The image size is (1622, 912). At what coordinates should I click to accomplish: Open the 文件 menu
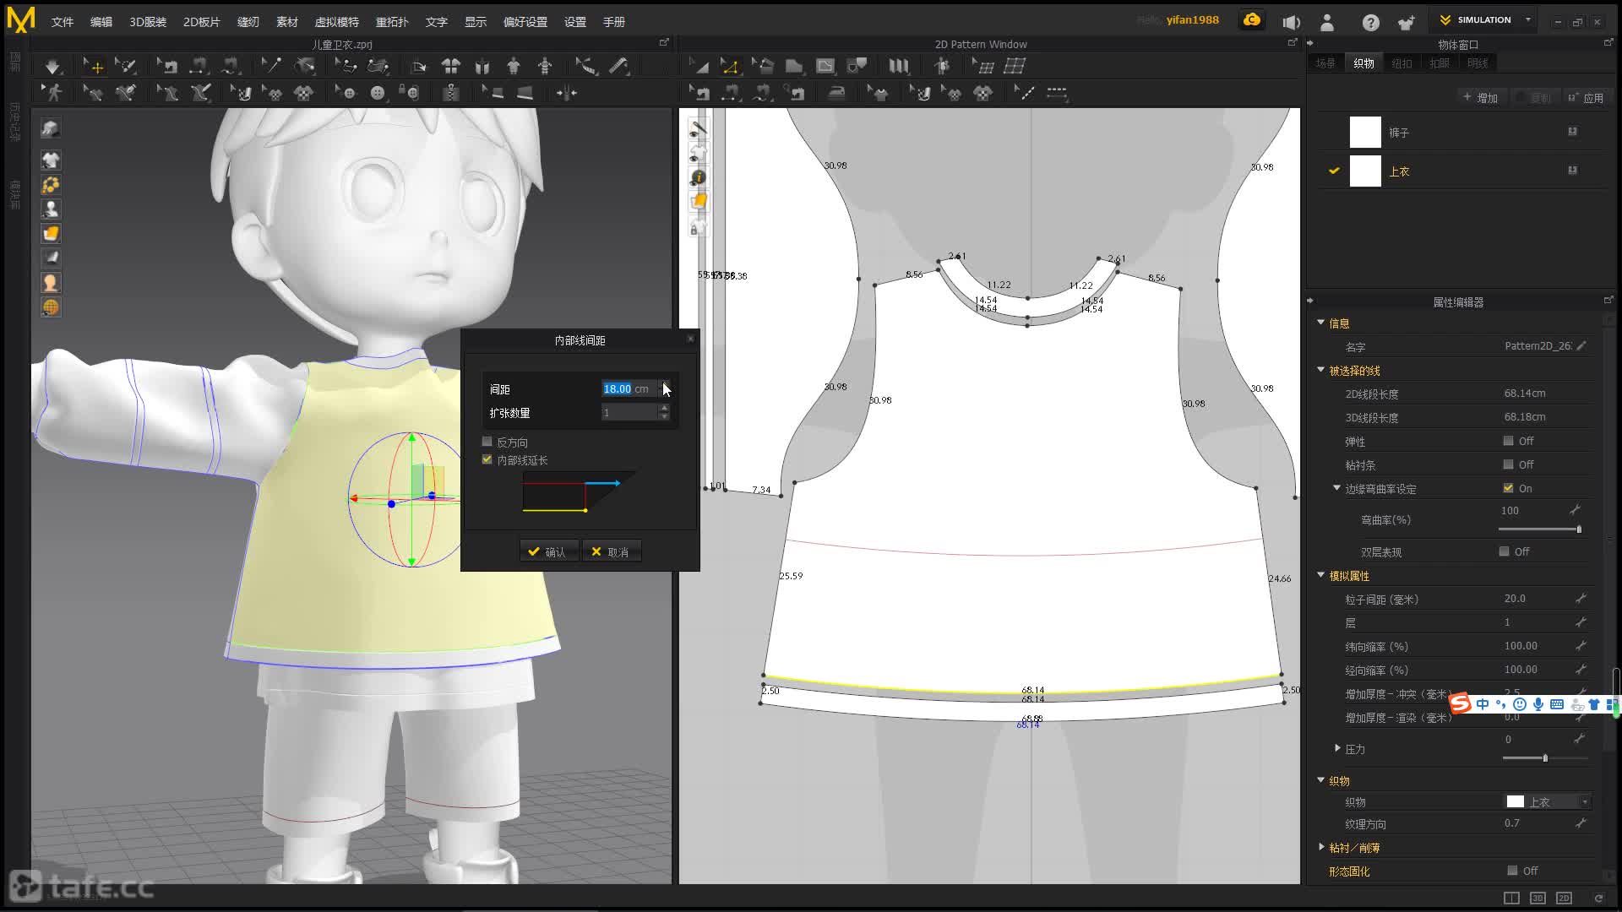coord(63,22)
